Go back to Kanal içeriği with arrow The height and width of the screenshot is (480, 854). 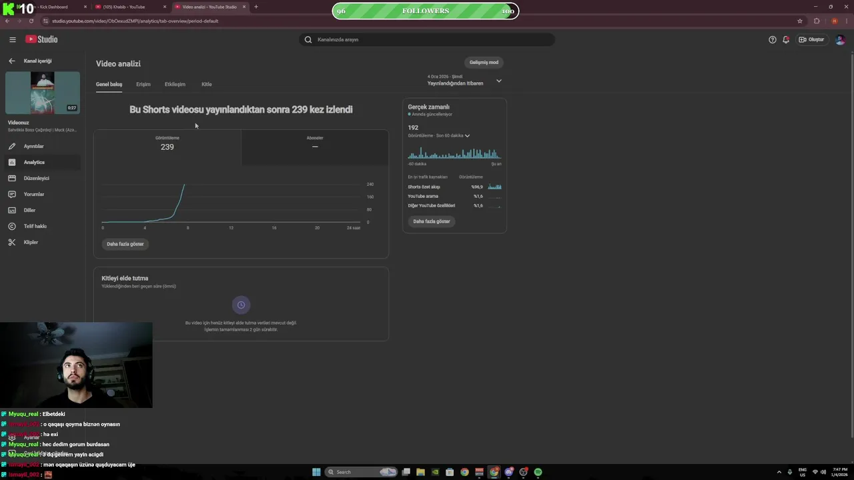(11, 61)
